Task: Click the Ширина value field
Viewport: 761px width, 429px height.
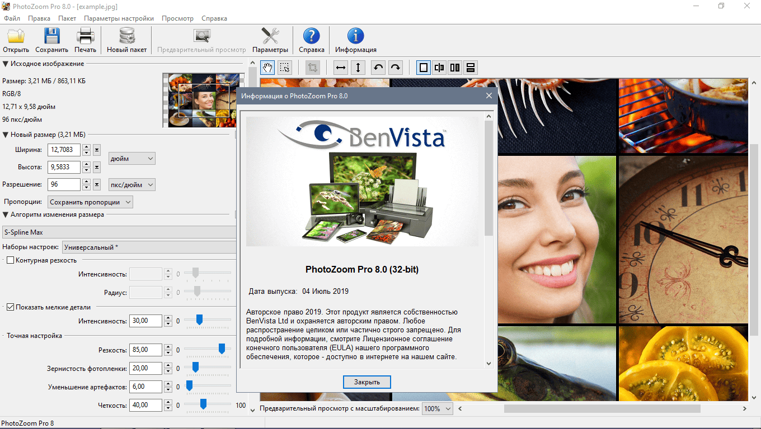Action: tap(64, 150)
